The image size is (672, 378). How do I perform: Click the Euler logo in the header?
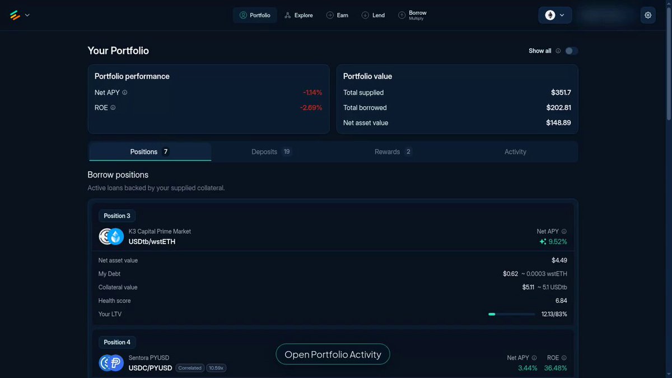click(15, 15)
